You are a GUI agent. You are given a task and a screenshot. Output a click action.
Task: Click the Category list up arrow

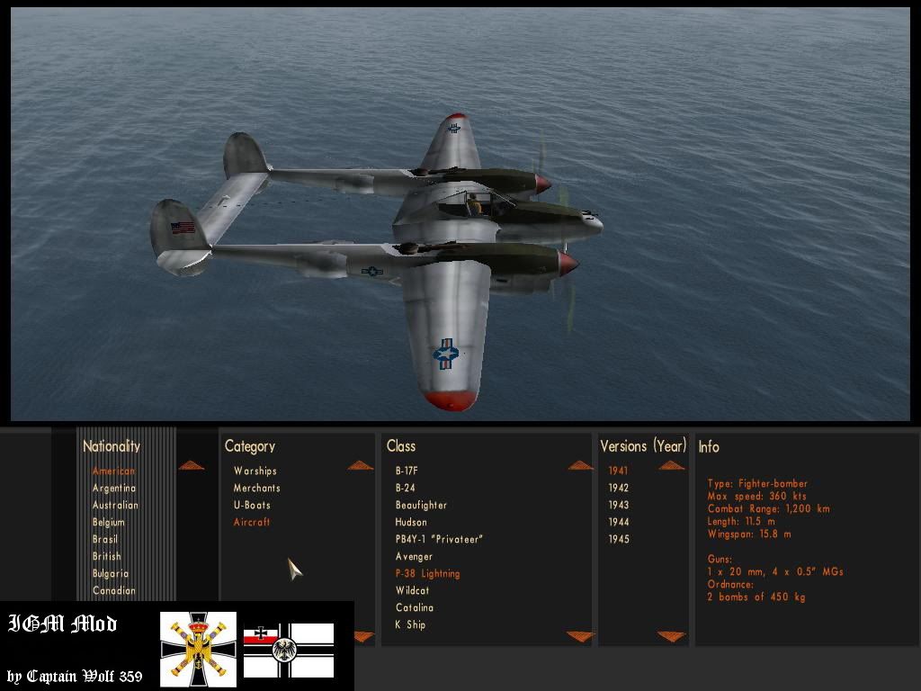coord(360,466)
